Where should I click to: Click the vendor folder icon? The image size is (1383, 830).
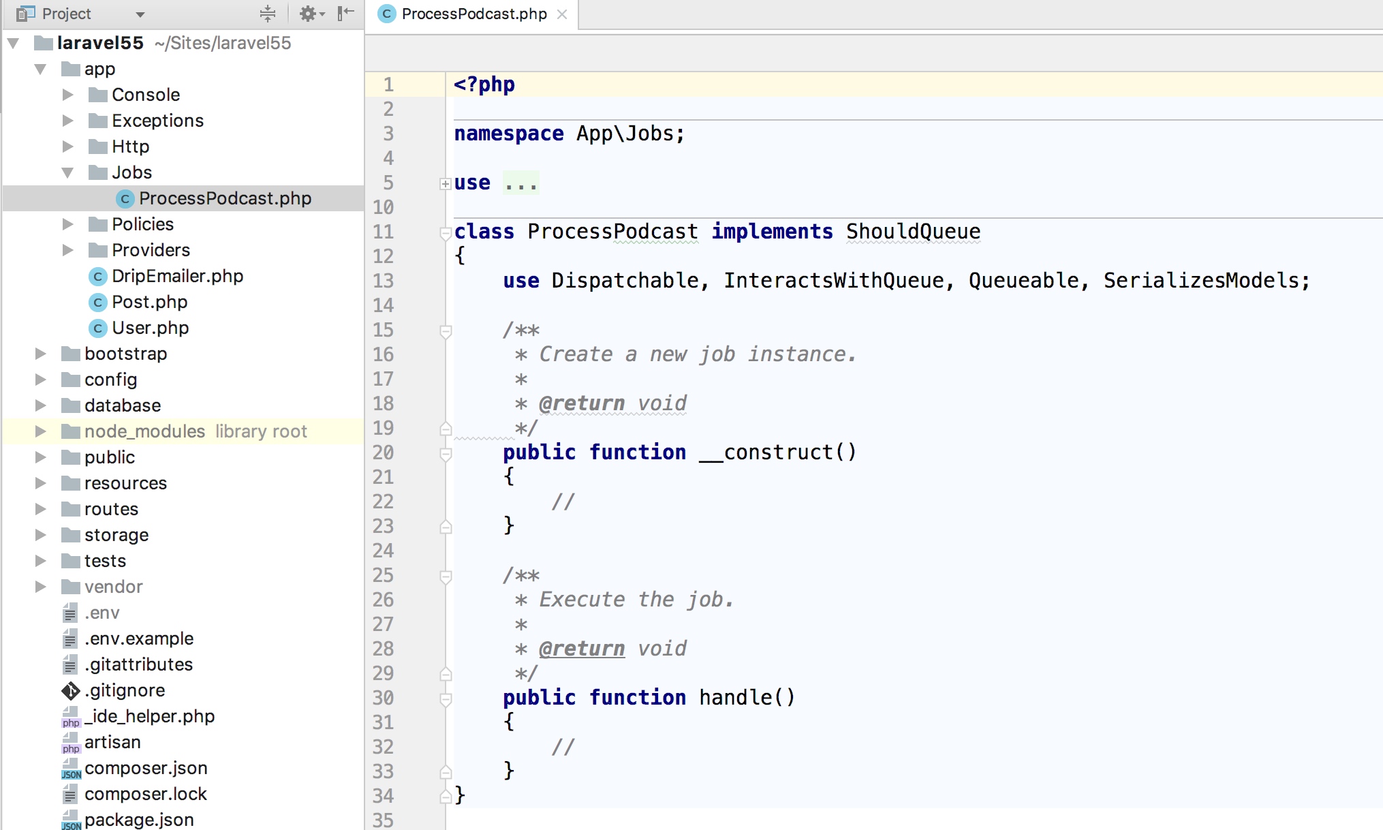pos(71,587)
